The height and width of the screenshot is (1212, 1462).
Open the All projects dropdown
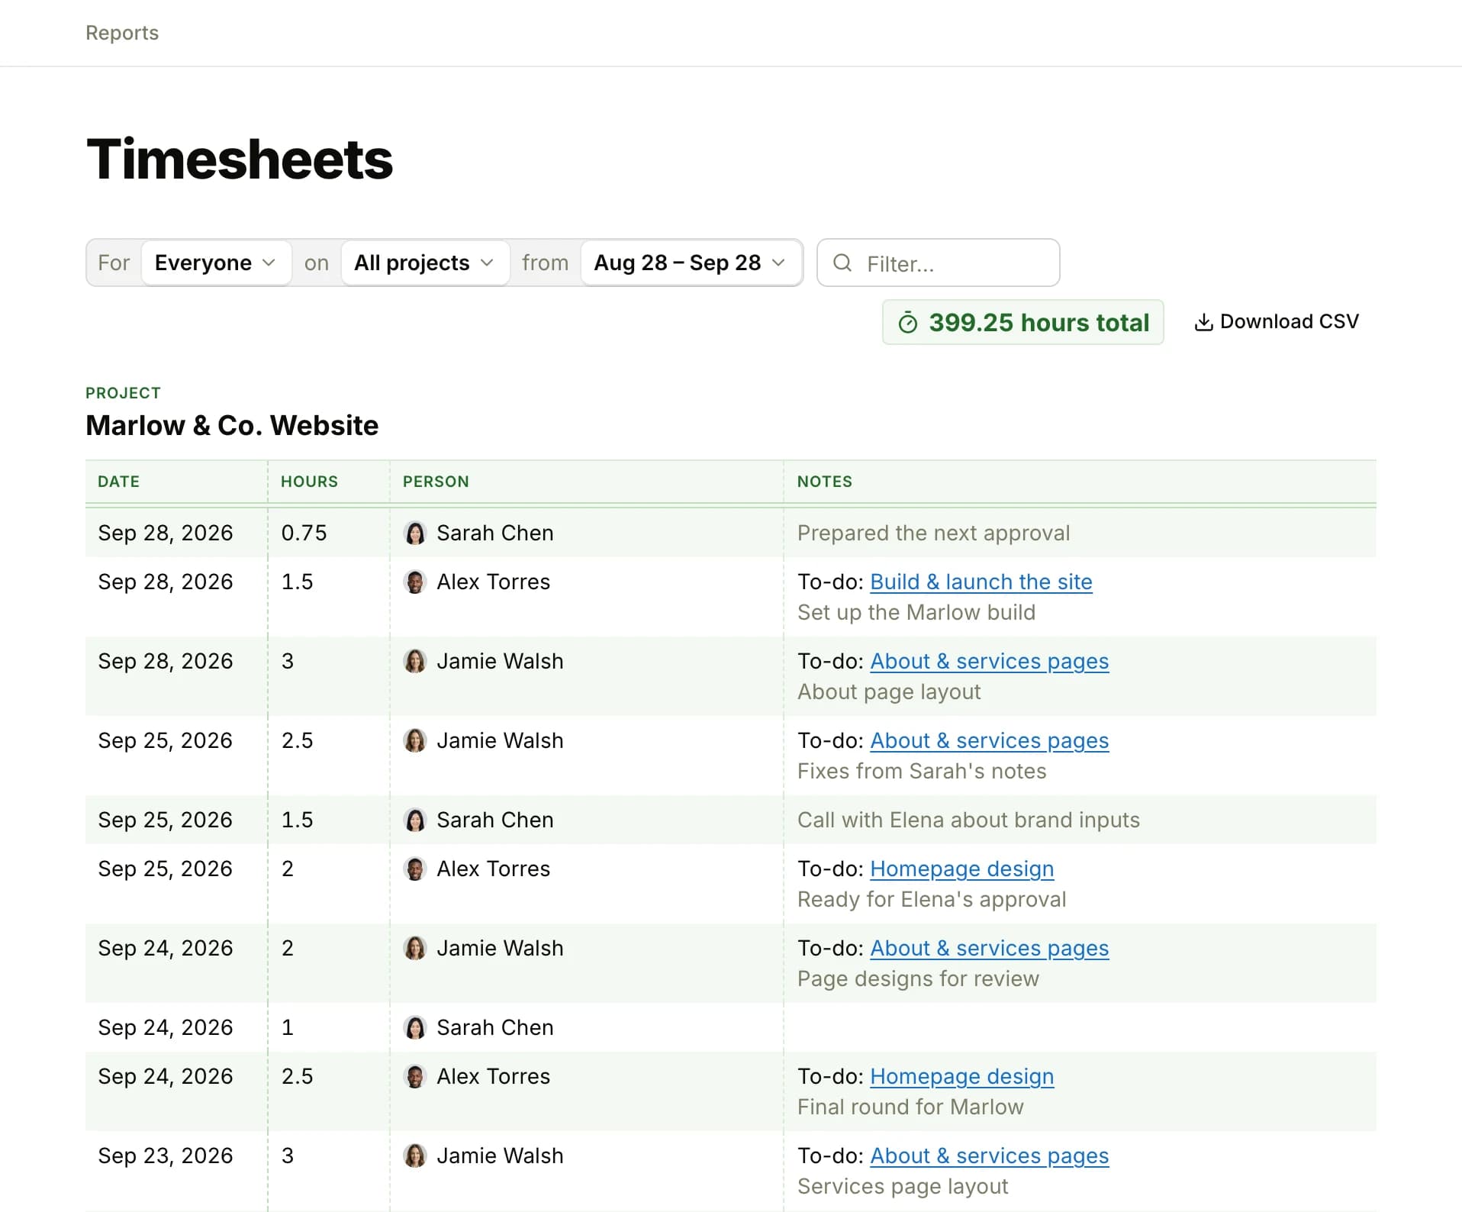(x=425, y=263)
